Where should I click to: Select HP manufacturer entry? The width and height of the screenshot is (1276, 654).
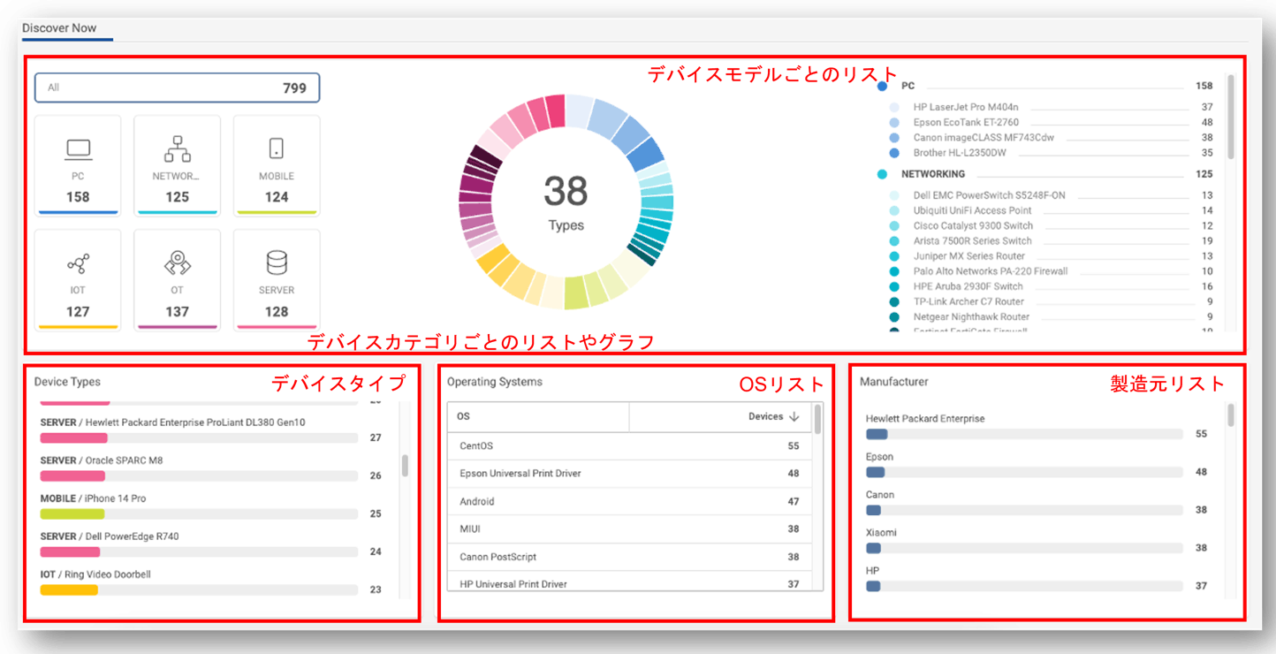pyautogui.click(x=1037, y=578)
